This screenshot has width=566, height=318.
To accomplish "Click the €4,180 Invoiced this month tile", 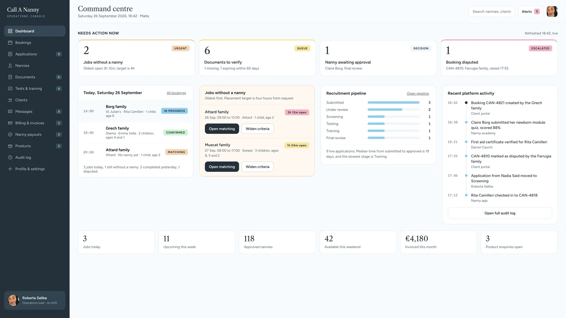I will (x=439, y=242).
